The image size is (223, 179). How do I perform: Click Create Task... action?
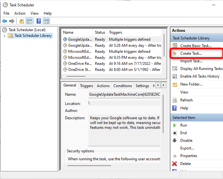tap(191, 53)
